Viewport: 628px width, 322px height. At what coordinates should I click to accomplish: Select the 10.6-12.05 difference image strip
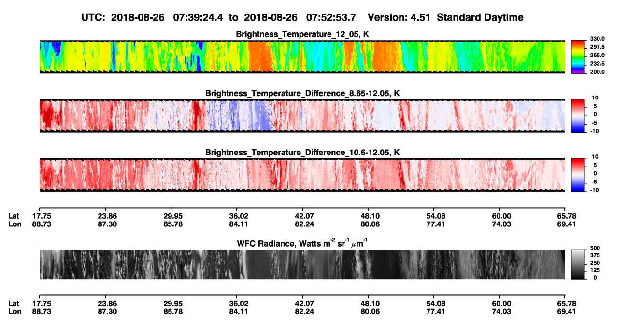click(302, 175)
